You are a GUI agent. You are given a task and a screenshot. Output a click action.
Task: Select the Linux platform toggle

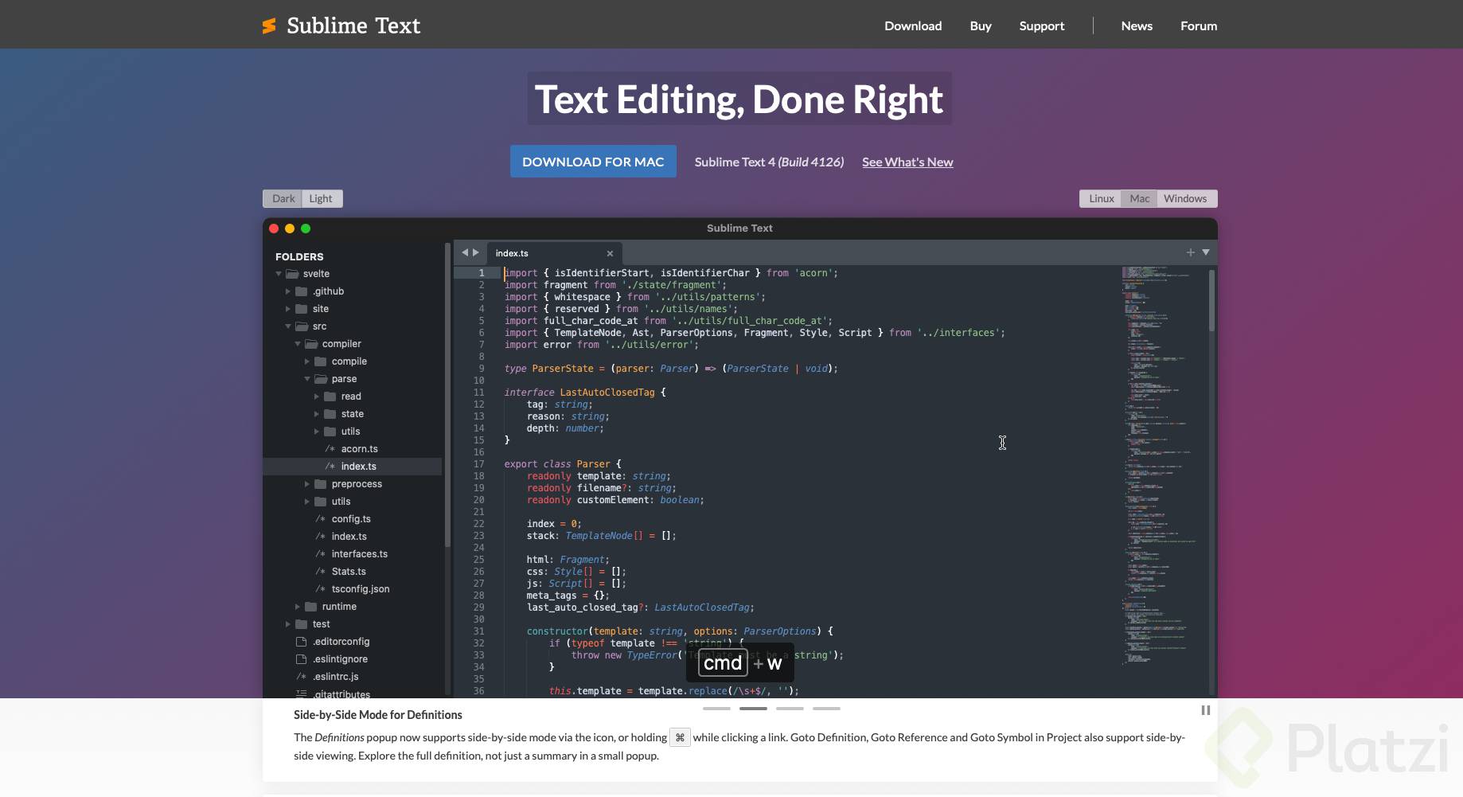tap(1101, 198)
